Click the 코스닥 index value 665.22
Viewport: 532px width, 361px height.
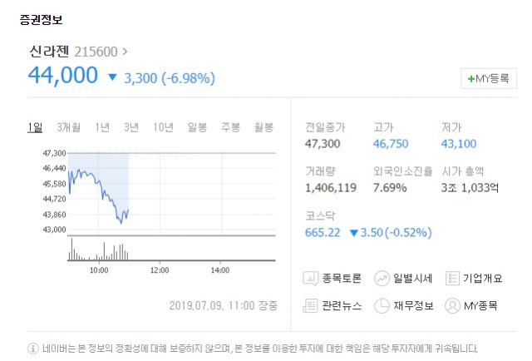click(x=323, y=232)
